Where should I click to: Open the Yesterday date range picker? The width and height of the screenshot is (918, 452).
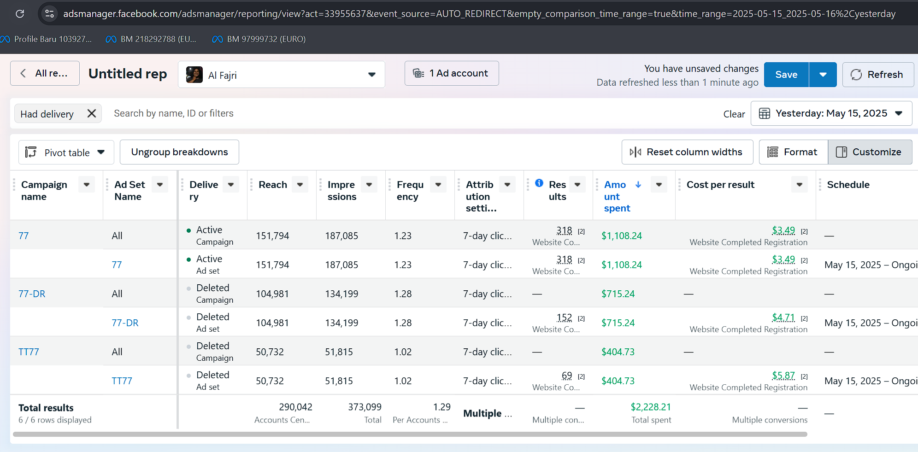831,113
